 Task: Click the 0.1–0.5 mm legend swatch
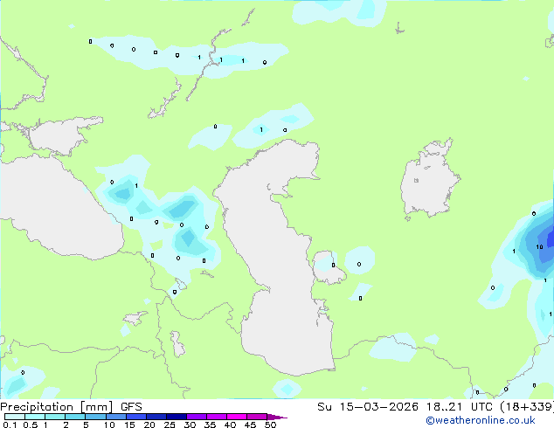coord(15,417)
